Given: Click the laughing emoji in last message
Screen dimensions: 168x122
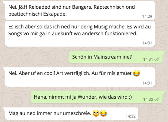Looking at the screenshot, I should [103, 113].
